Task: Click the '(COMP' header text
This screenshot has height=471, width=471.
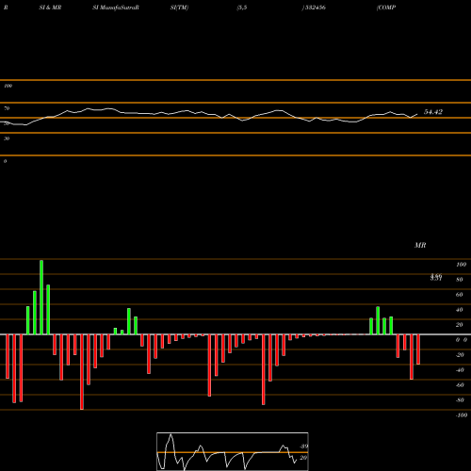Action: coord(386,8)
